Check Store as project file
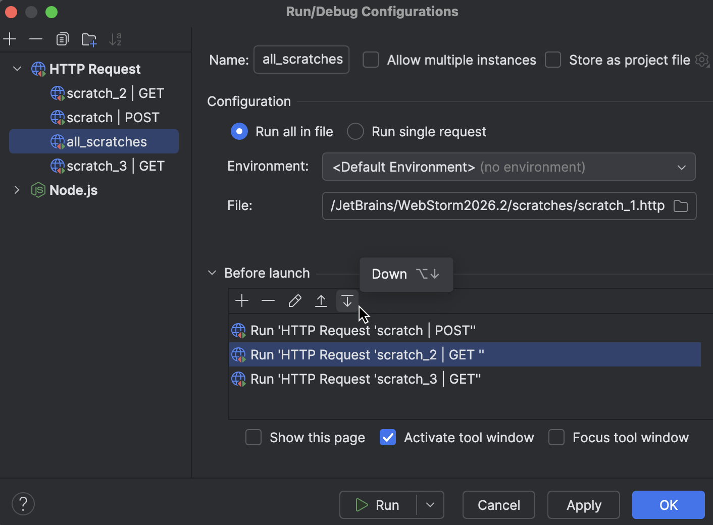The height and width of the screenshot is (525, 713). tap(553, 60)
